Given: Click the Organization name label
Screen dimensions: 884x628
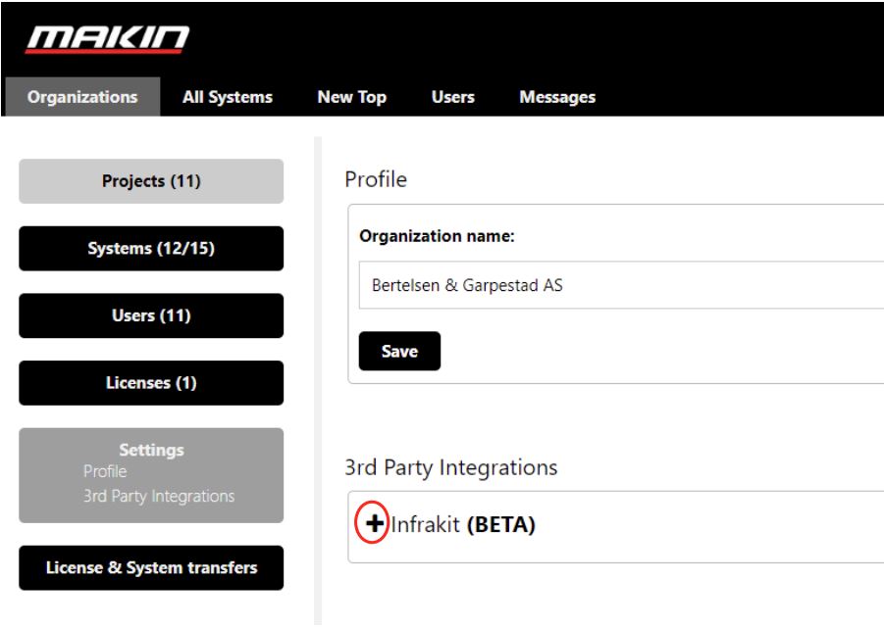Looking at the screenshot, I should tap(437, 236).
